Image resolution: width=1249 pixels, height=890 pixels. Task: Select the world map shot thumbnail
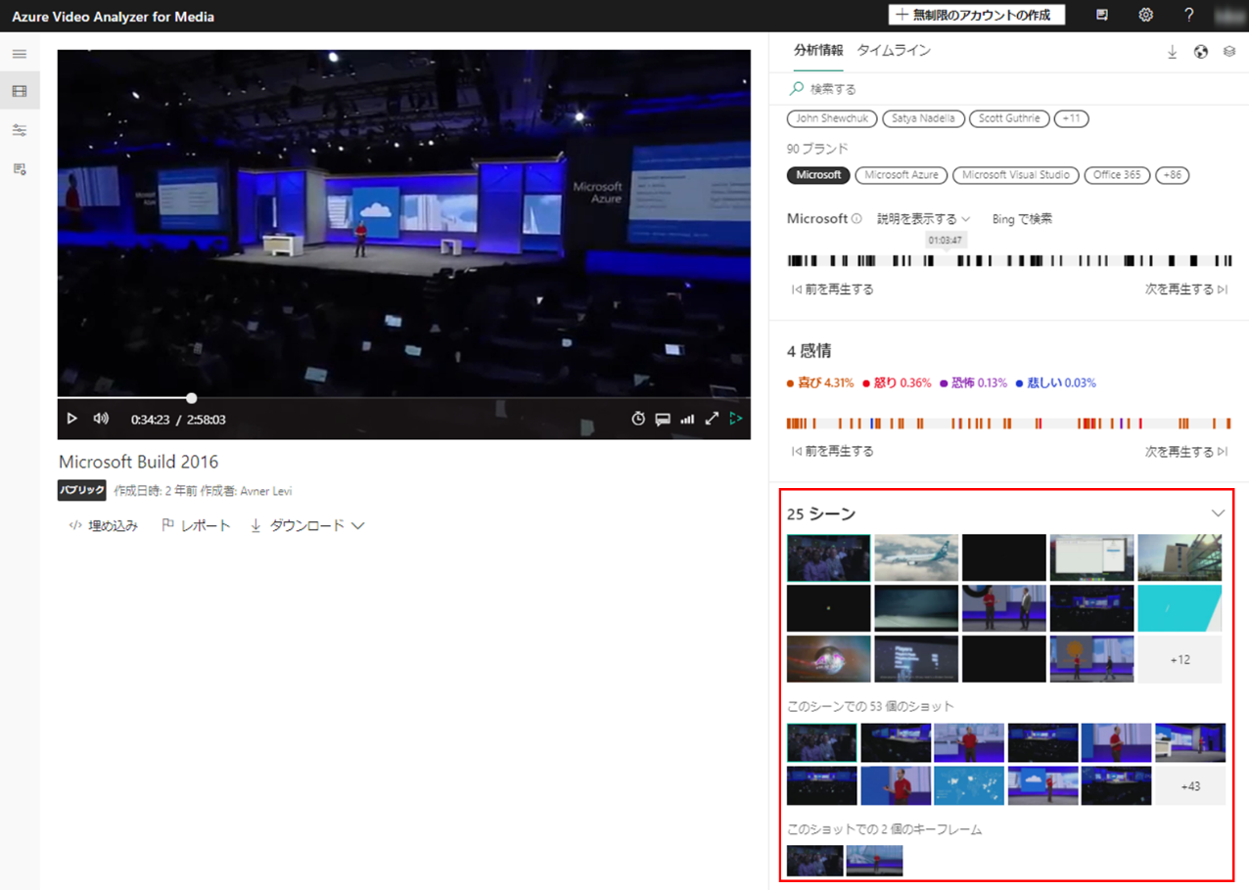tap(969, 786)
